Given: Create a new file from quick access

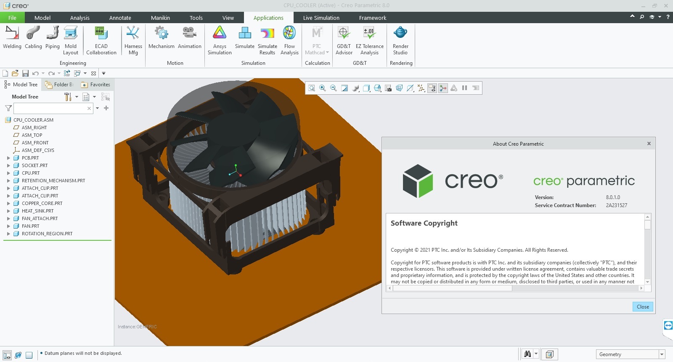Looking at the screenshot, I should tap(5, 73).
